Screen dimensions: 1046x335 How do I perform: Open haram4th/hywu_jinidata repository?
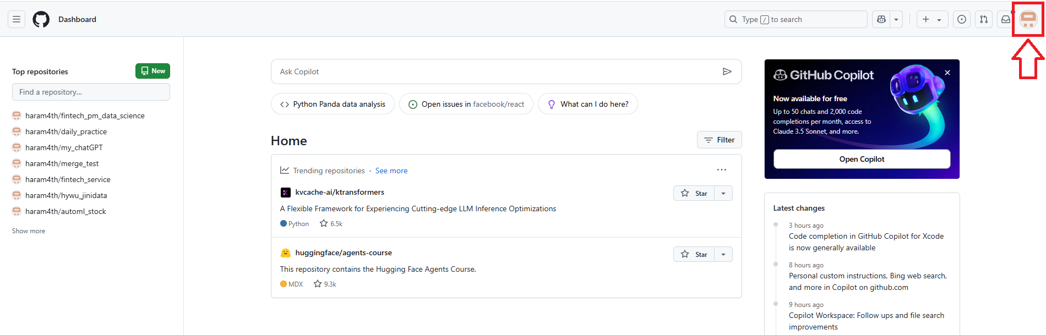click(66, 195)
